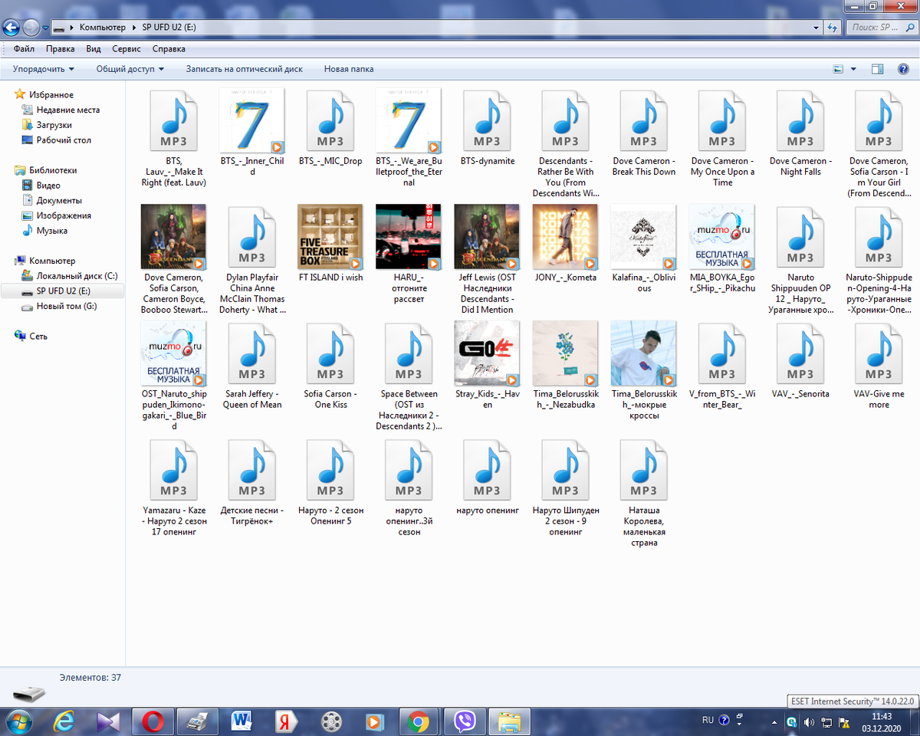Select Наташа Королева, маленькая страна file
This screenshot has height=736, width=920.
(644, 493)
